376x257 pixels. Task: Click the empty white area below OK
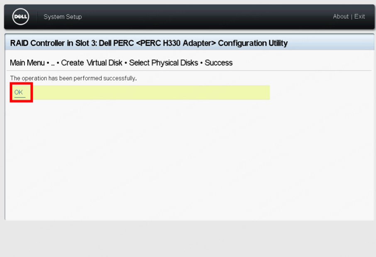[x=166, y=158]
